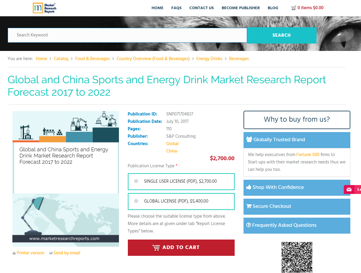Follow Home breadcrumb link
Viewport: 361px width, 273px height.
tap(42, 59)
